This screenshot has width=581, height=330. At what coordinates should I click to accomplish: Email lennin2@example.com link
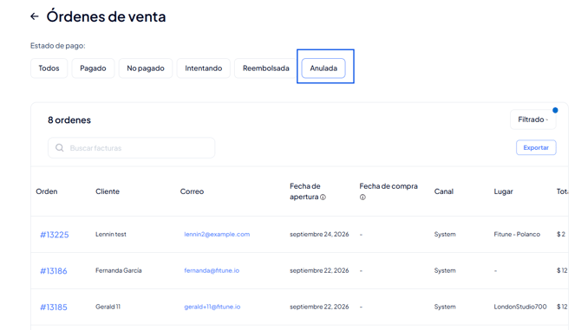pos(217,234)
